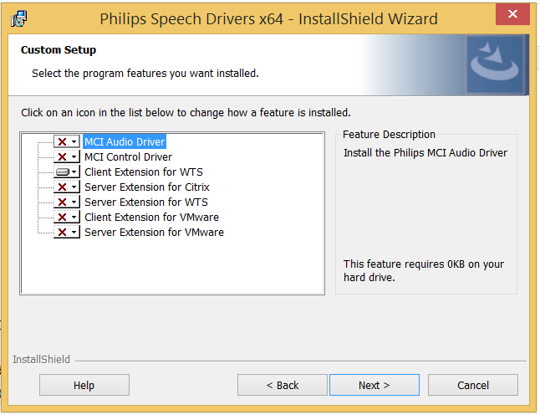Click the 'Install the Philips MCI Audio Driver' description

coord(425,152)
